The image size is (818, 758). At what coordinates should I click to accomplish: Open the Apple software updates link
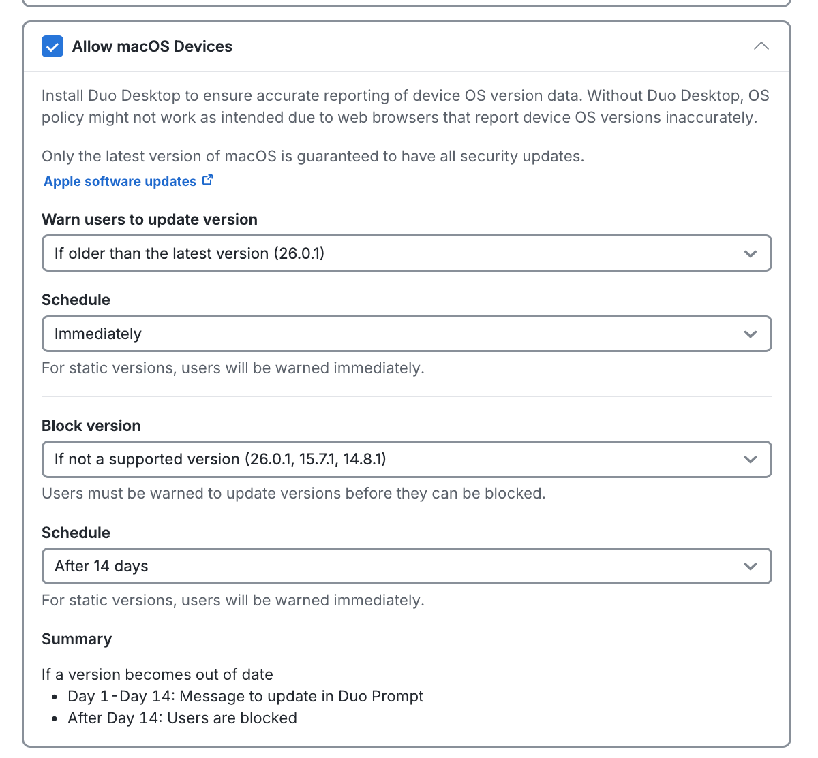(120, 181)
